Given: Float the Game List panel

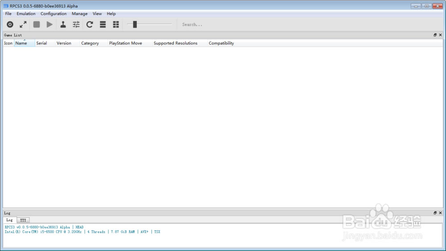Looking at the screenshot, I should click(x=435, y=35).
